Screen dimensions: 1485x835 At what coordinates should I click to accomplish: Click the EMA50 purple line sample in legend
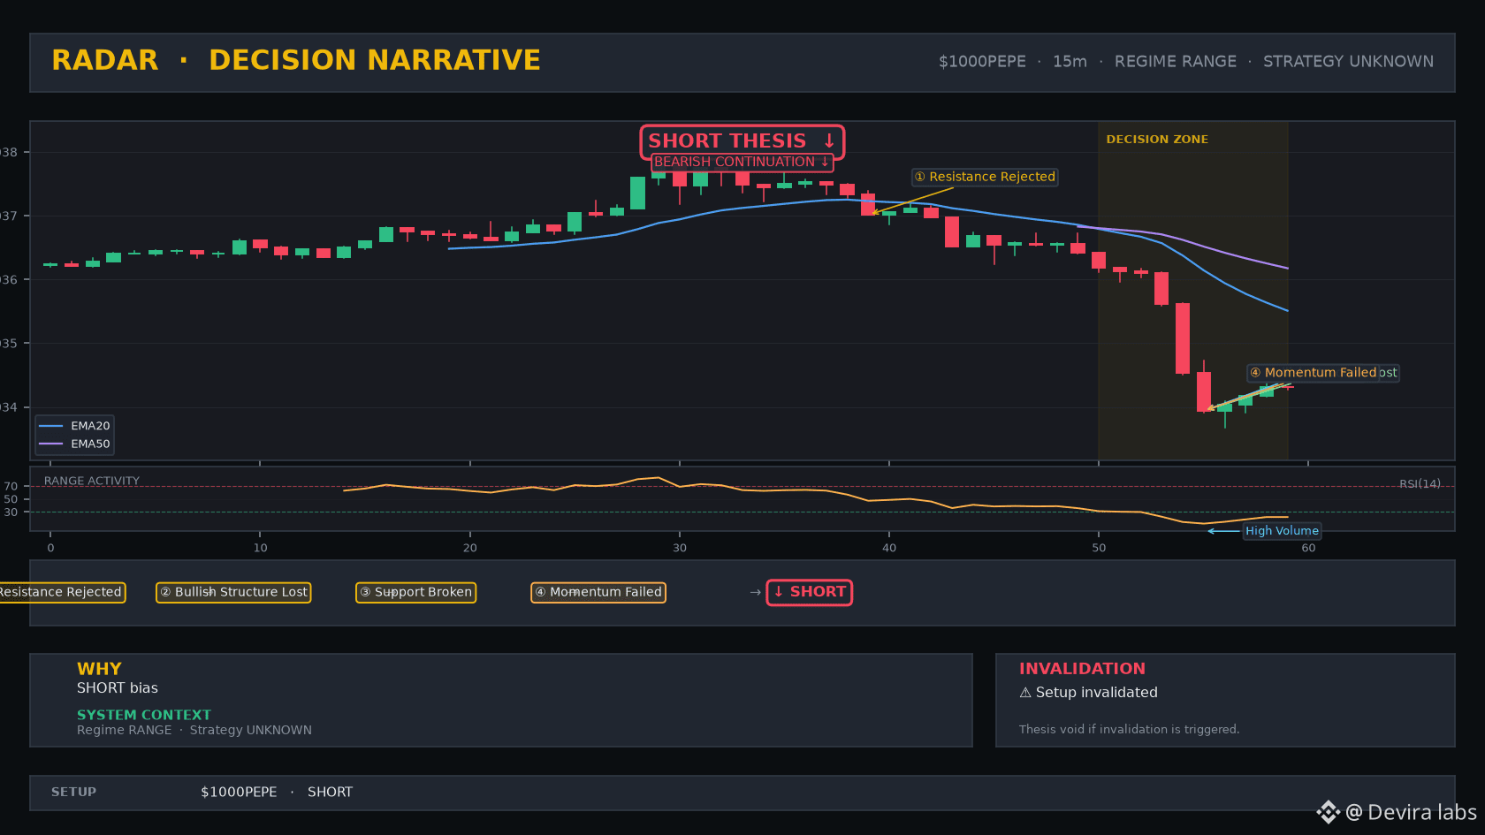[51, 444]
